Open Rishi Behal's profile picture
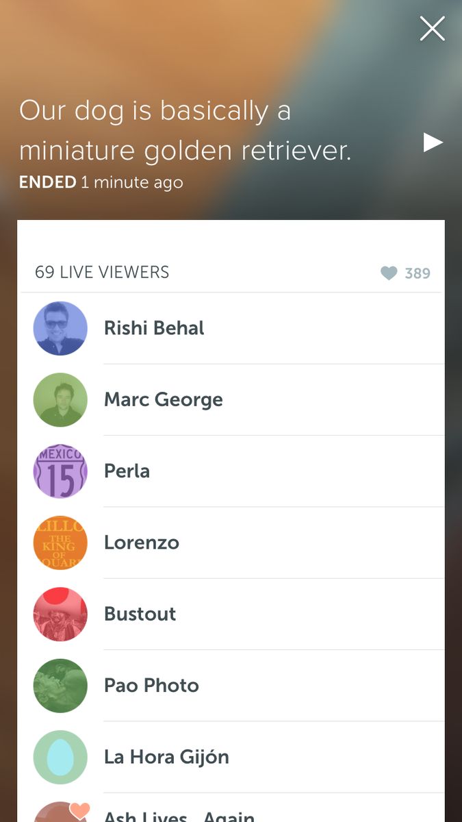 pyautogui.click(x=60, y=328)
